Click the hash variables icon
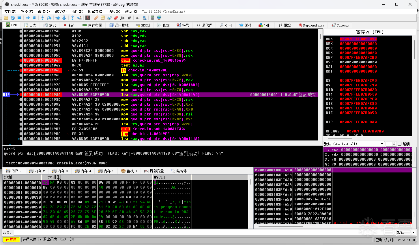The image size is (419, 245). [129, 18]
